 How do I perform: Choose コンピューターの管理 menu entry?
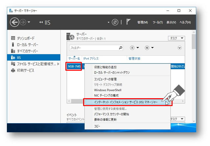(105, 79)
